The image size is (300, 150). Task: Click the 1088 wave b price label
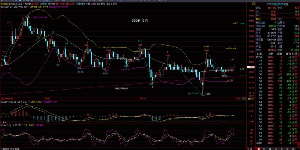click(x=168, y=55)
